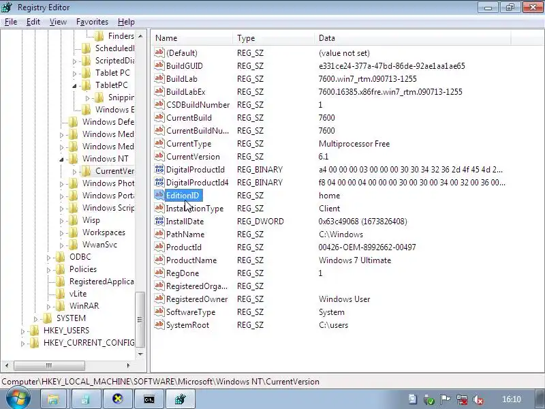
Task: Click the DigitalProductId4 binary value icon
Action: tap(159, 182)
